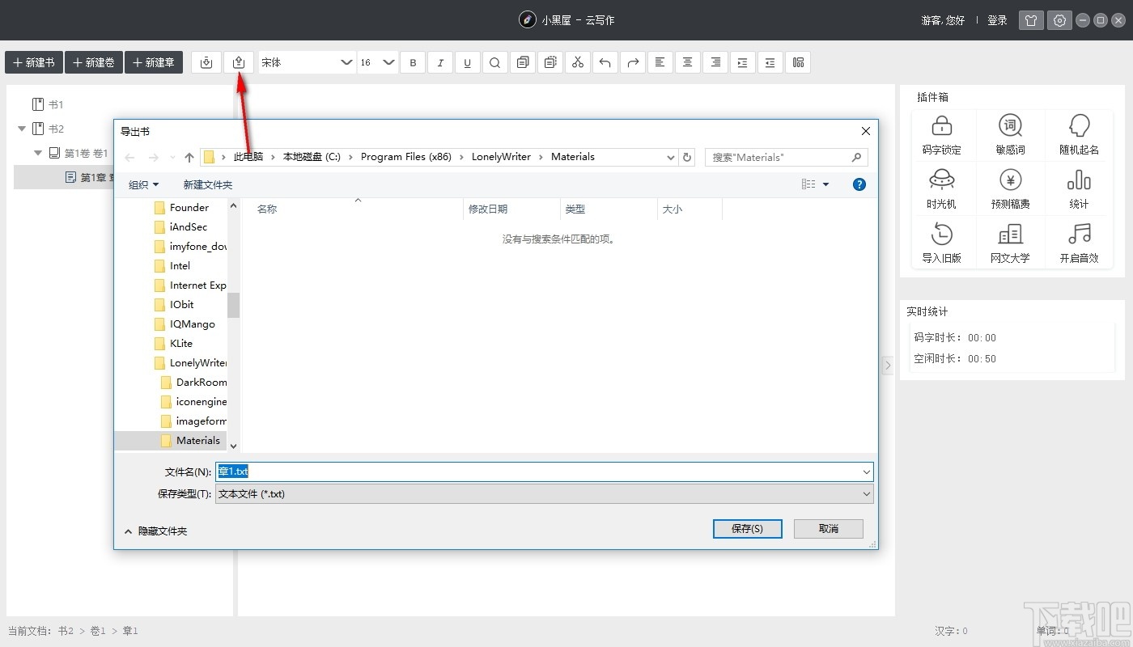The image size is (1133, 647).
Task: Click 新建章 button
Action: tap(154, 62)
